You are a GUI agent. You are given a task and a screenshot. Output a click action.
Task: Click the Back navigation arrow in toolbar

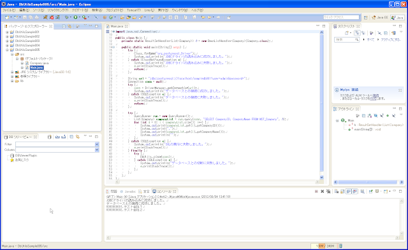coord(210,17)
